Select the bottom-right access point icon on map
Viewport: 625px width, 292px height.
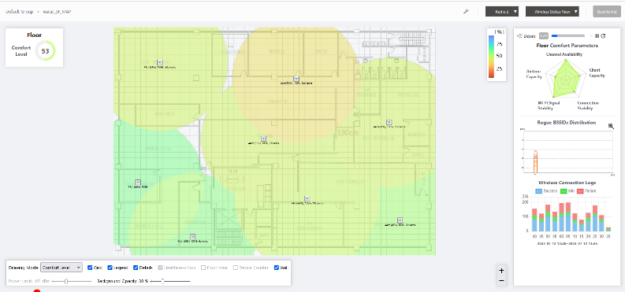400,220
